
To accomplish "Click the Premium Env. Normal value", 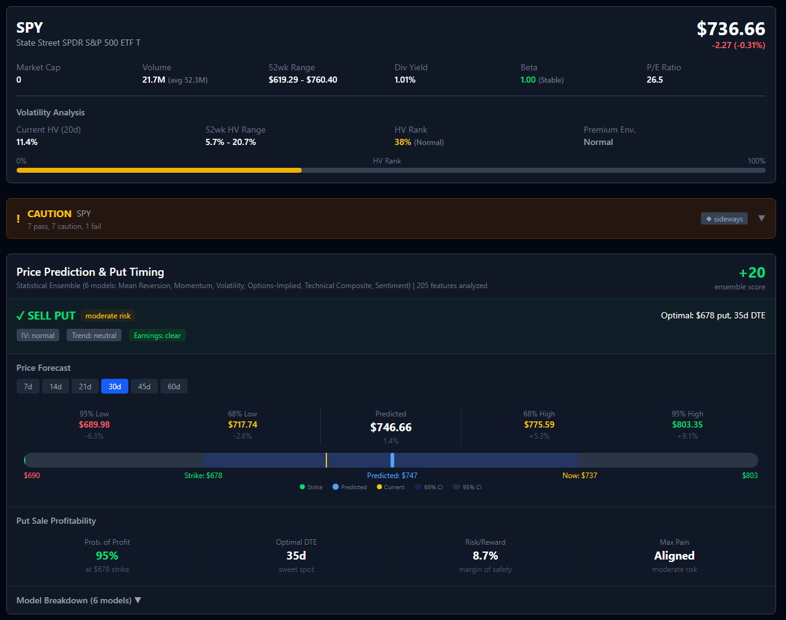I will click(x=598, y=142).
